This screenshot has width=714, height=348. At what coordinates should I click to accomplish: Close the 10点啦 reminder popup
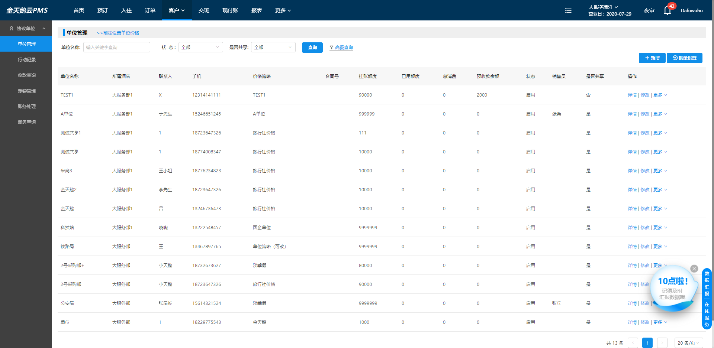pos(694,269)
